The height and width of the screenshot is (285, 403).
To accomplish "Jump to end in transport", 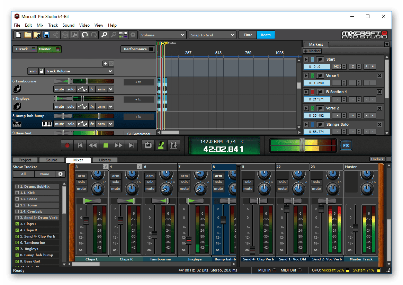I will [131, 145].
